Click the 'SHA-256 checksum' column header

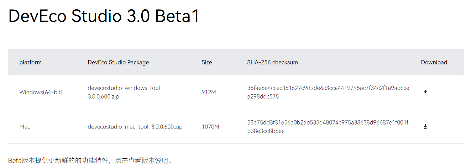pyautogui.click(x=272, y=62)
